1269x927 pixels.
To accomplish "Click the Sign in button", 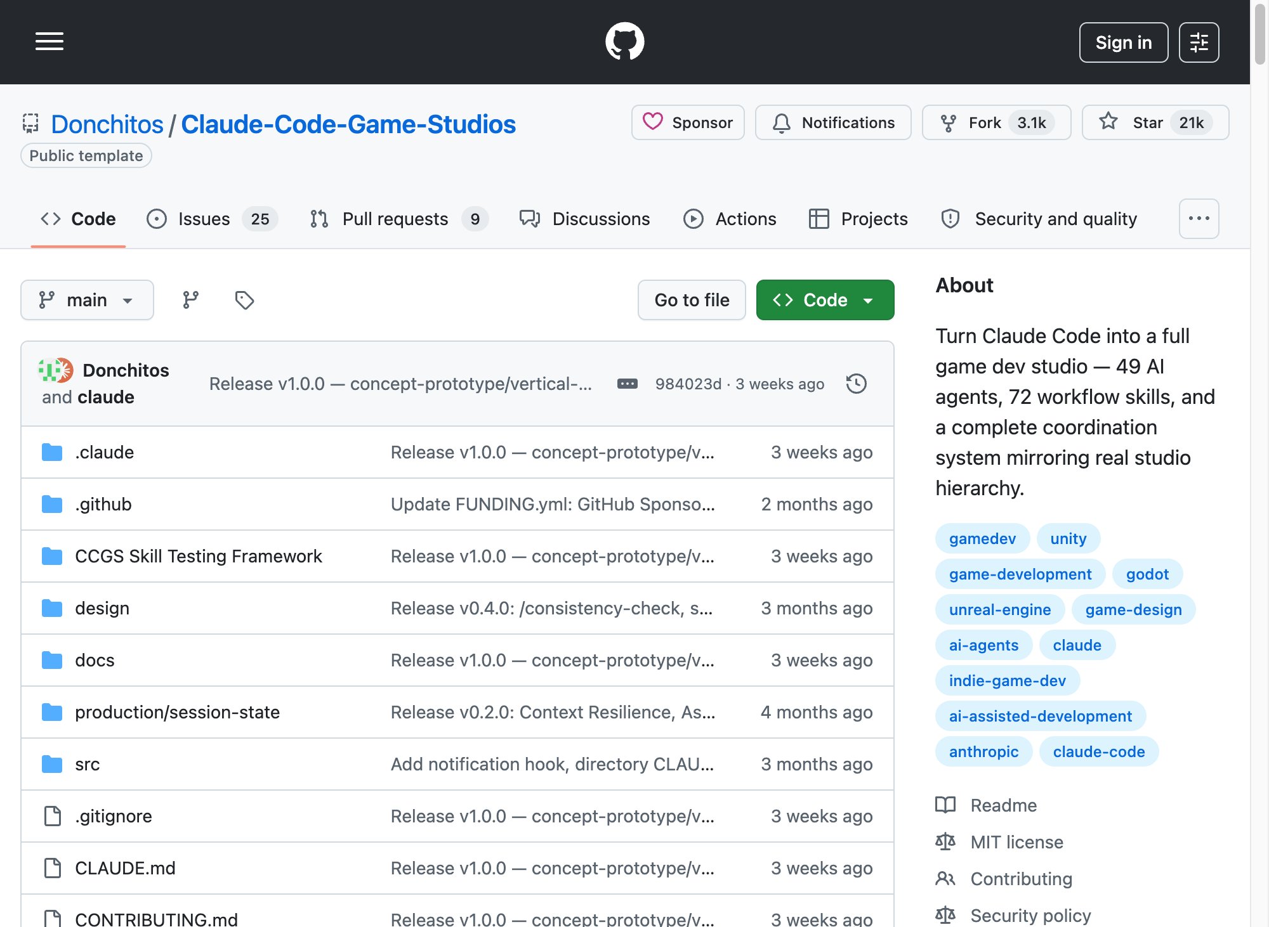I will pos(1123,42).
